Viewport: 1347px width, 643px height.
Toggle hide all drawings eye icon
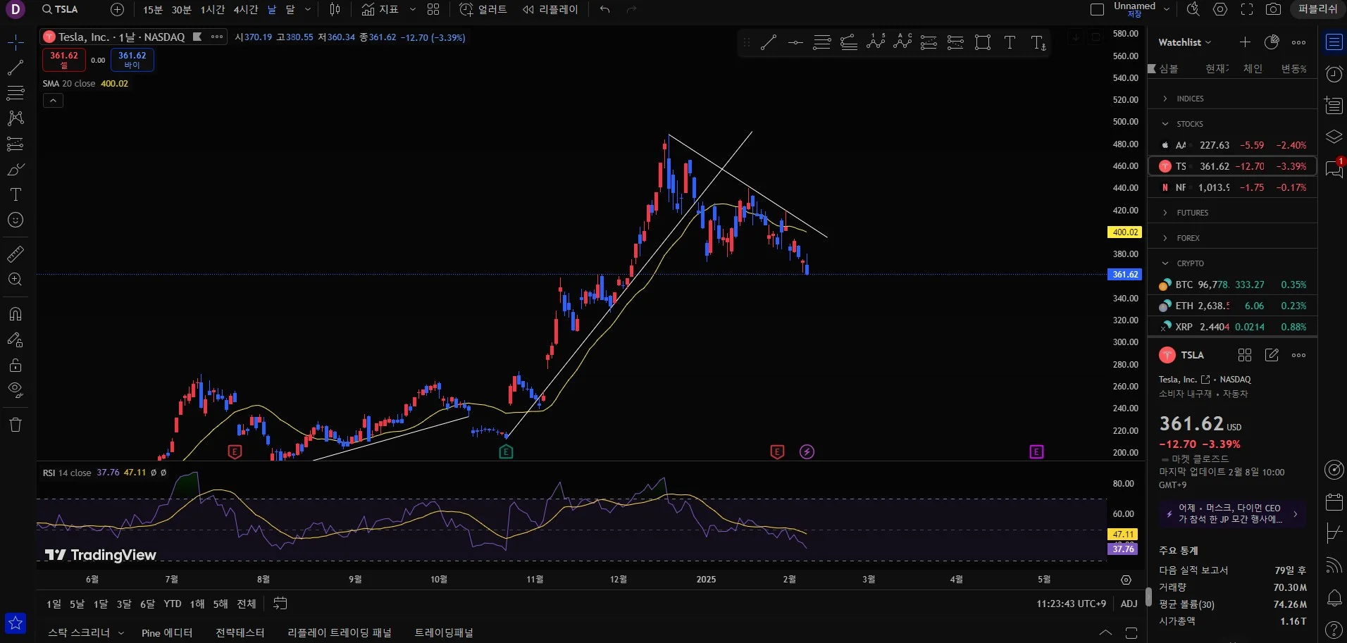pos(15,389)
